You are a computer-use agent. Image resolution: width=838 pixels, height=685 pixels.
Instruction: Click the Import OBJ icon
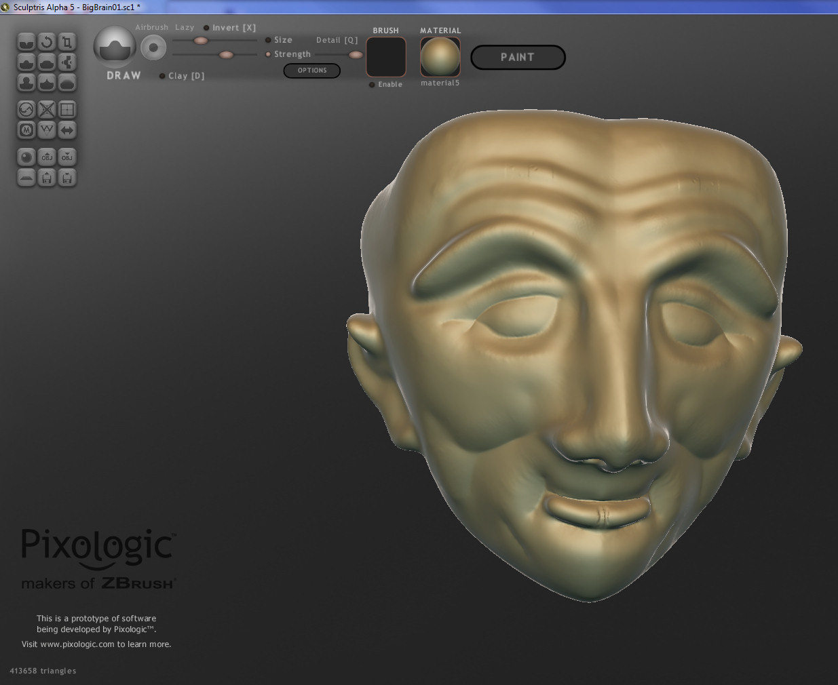(47, 157)
